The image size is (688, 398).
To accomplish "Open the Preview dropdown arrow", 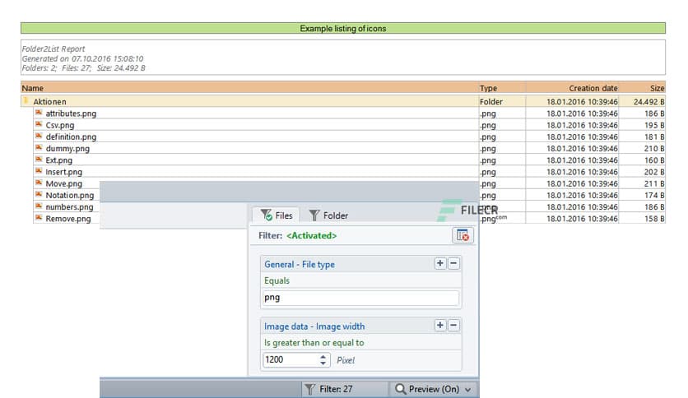I will (x=467, y=389).
